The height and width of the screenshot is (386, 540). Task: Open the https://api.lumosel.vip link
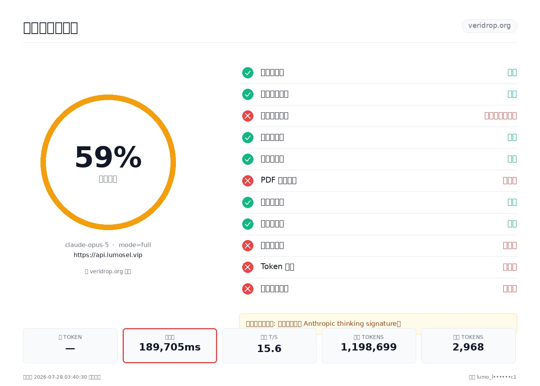click(108, 255)
